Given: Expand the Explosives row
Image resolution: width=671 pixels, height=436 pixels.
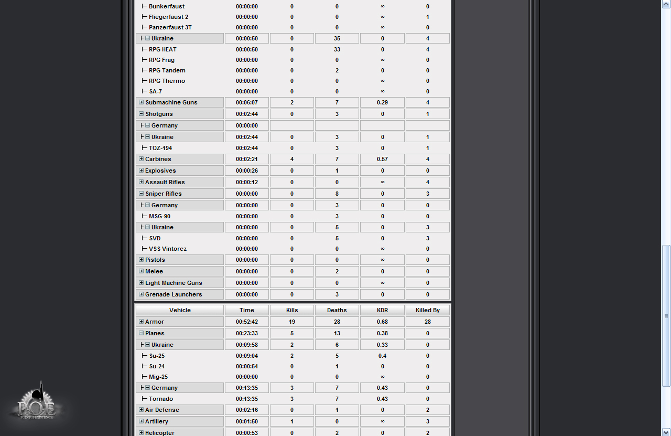Looking at the screenshot, I should tap(142, 171).
